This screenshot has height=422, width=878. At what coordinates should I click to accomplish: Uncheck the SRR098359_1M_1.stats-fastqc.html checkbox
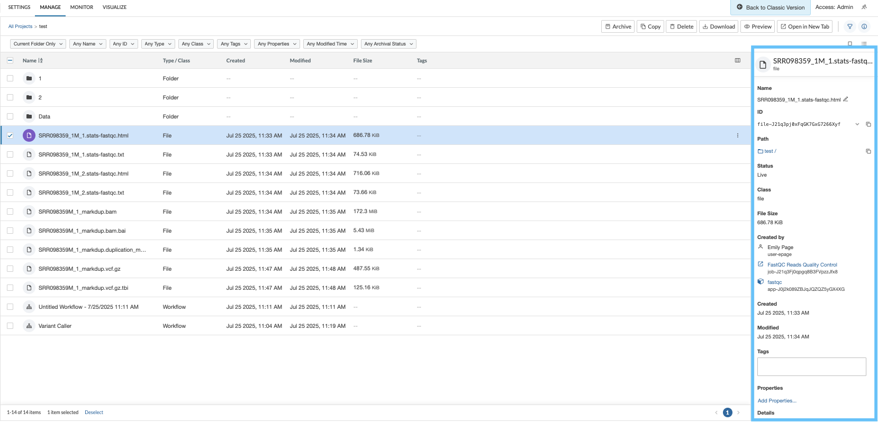(x=10, y=135)
